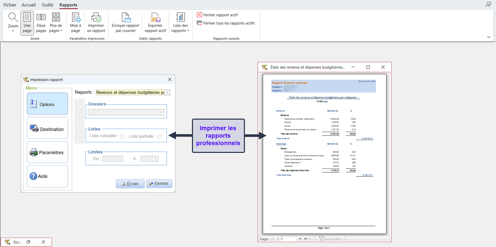Select the Liste complète radio button
The height and width of the screenshot is (247, 496).
point(122,137)
